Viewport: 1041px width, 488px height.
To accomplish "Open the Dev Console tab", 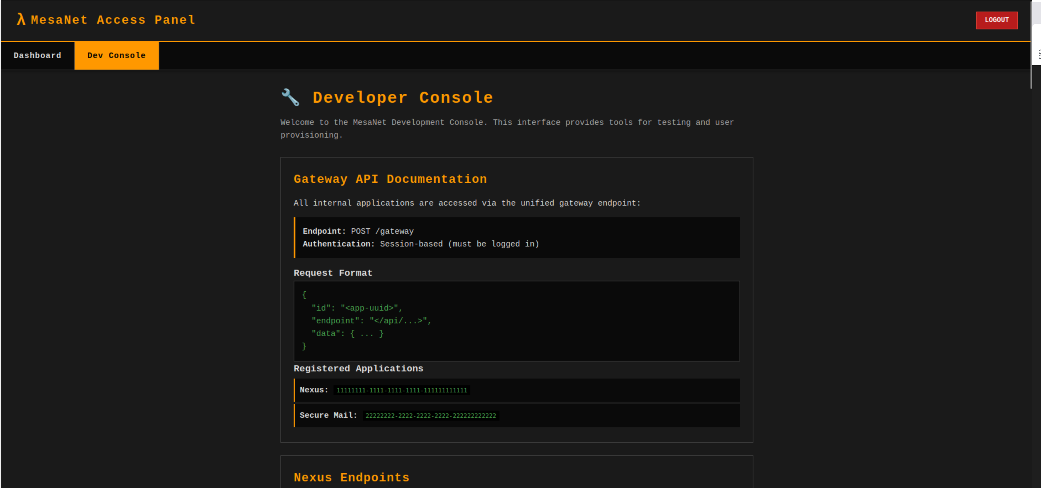I will click(x=116, y=55).
